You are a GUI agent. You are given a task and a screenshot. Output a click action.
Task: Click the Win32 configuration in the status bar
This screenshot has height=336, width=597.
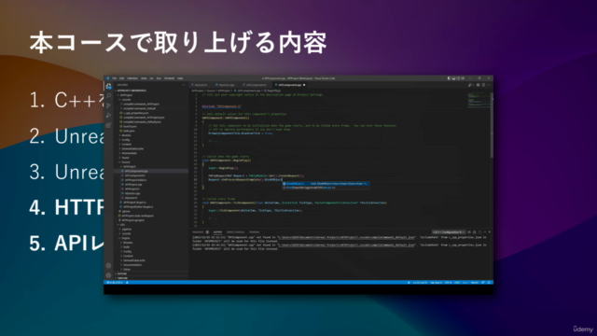(475, 282)
